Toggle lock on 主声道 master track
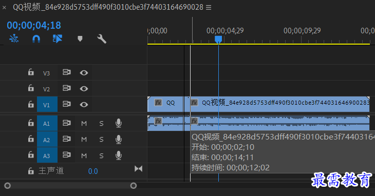The width and height of the screenshot is (375, 196). pos(31,171)
